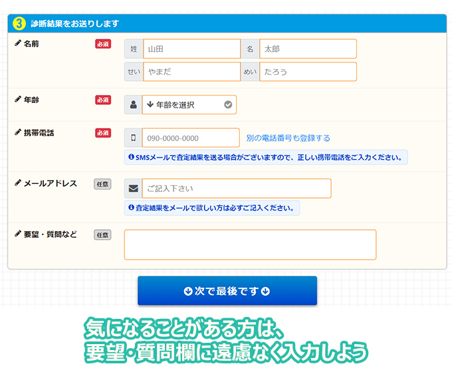This screenshot has height=378, width=452.
Task: Click the email address input field
Action: point(237,189)
